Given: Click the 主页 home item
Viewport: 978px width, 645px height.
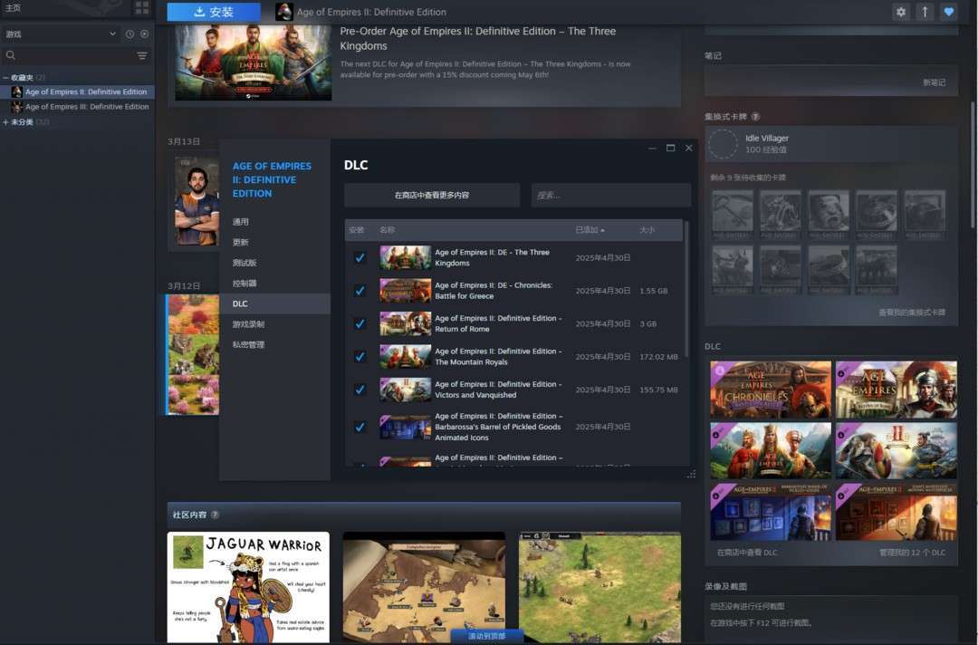Looking at the screenshot, I should coord(13,8).
